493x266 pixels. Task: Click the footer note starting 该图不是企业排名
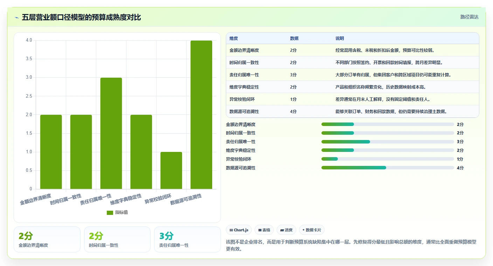point(352,245)
